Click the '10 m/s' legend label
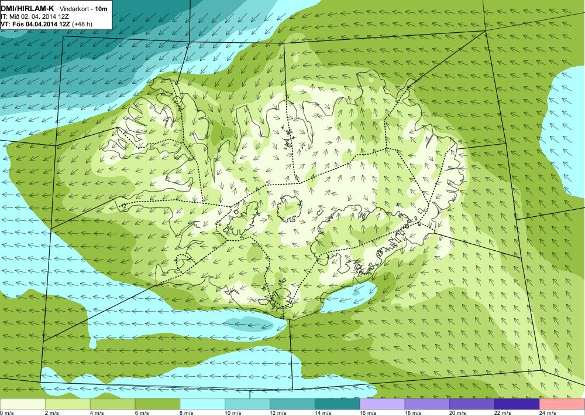Viewport: 585px width, 416px height. pos(233,413)
